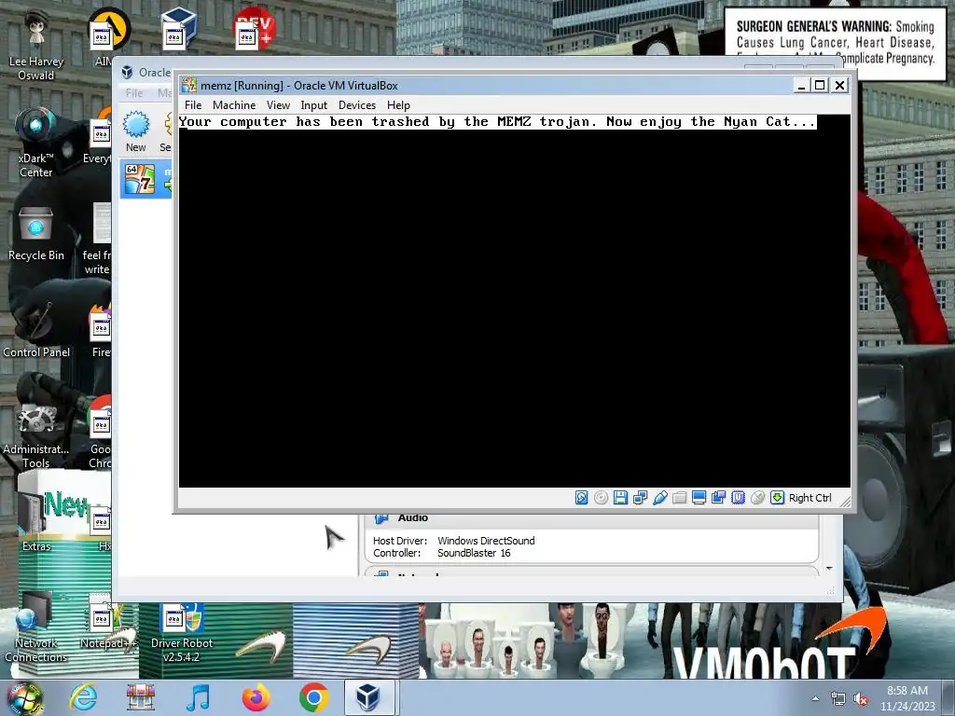Launch Internet Explorer from taskbar
This screenshot has height=716, width=955.
pyautogui.click(x=83, y=697)
